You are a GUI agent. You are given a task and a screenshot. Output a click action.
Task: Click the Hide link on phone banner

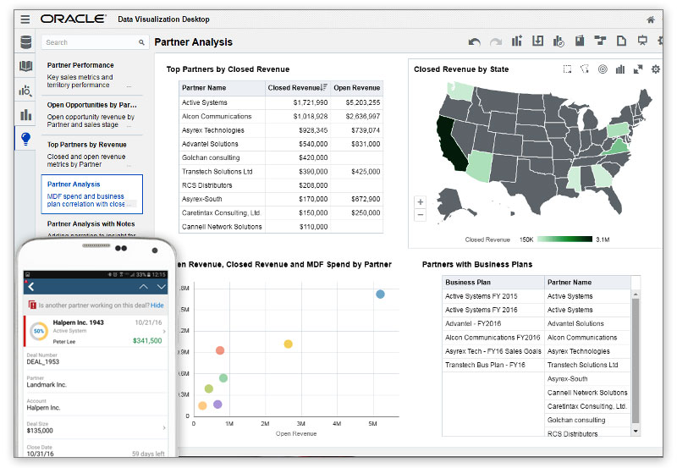coord(157,305)
